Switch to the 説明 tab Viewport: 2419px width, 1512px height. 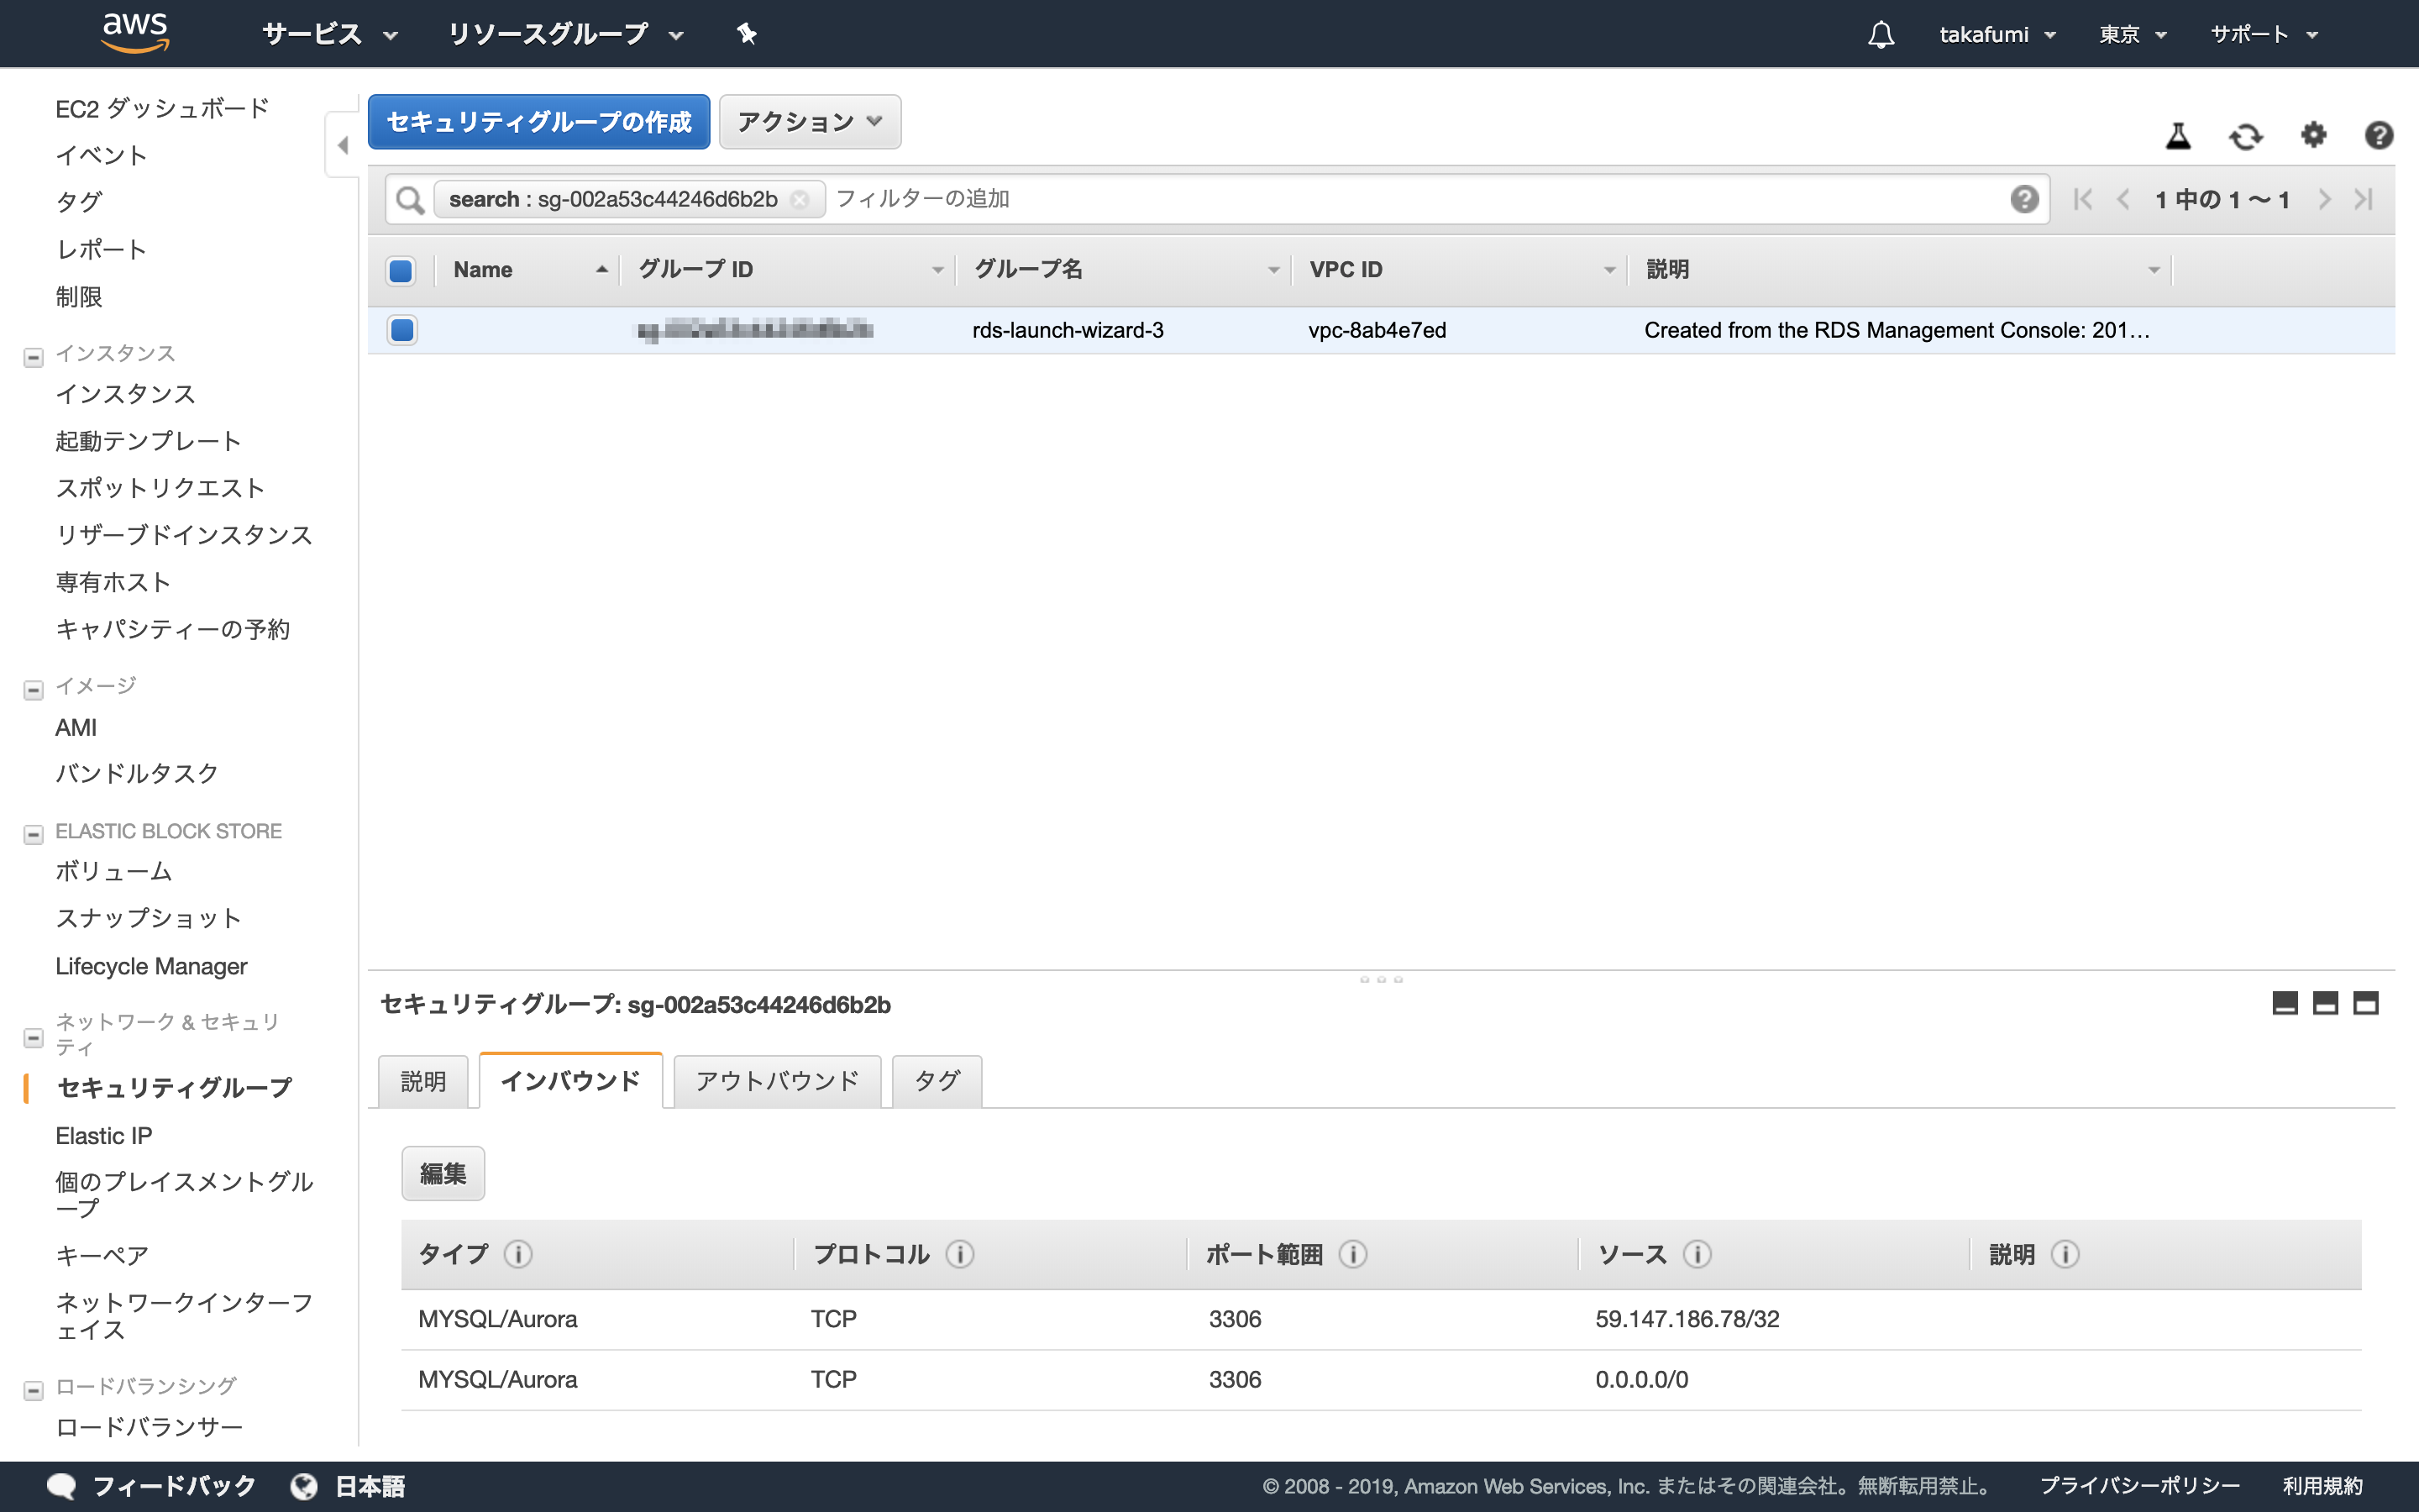(422, 1081)
